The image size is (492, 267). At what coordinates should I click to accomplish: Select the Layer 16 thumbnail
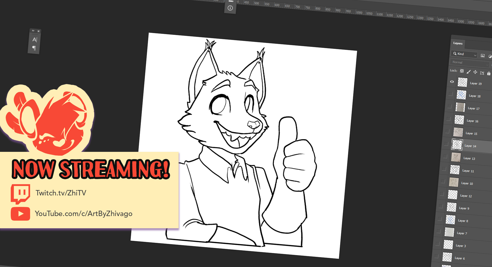[x=459, y=120]
